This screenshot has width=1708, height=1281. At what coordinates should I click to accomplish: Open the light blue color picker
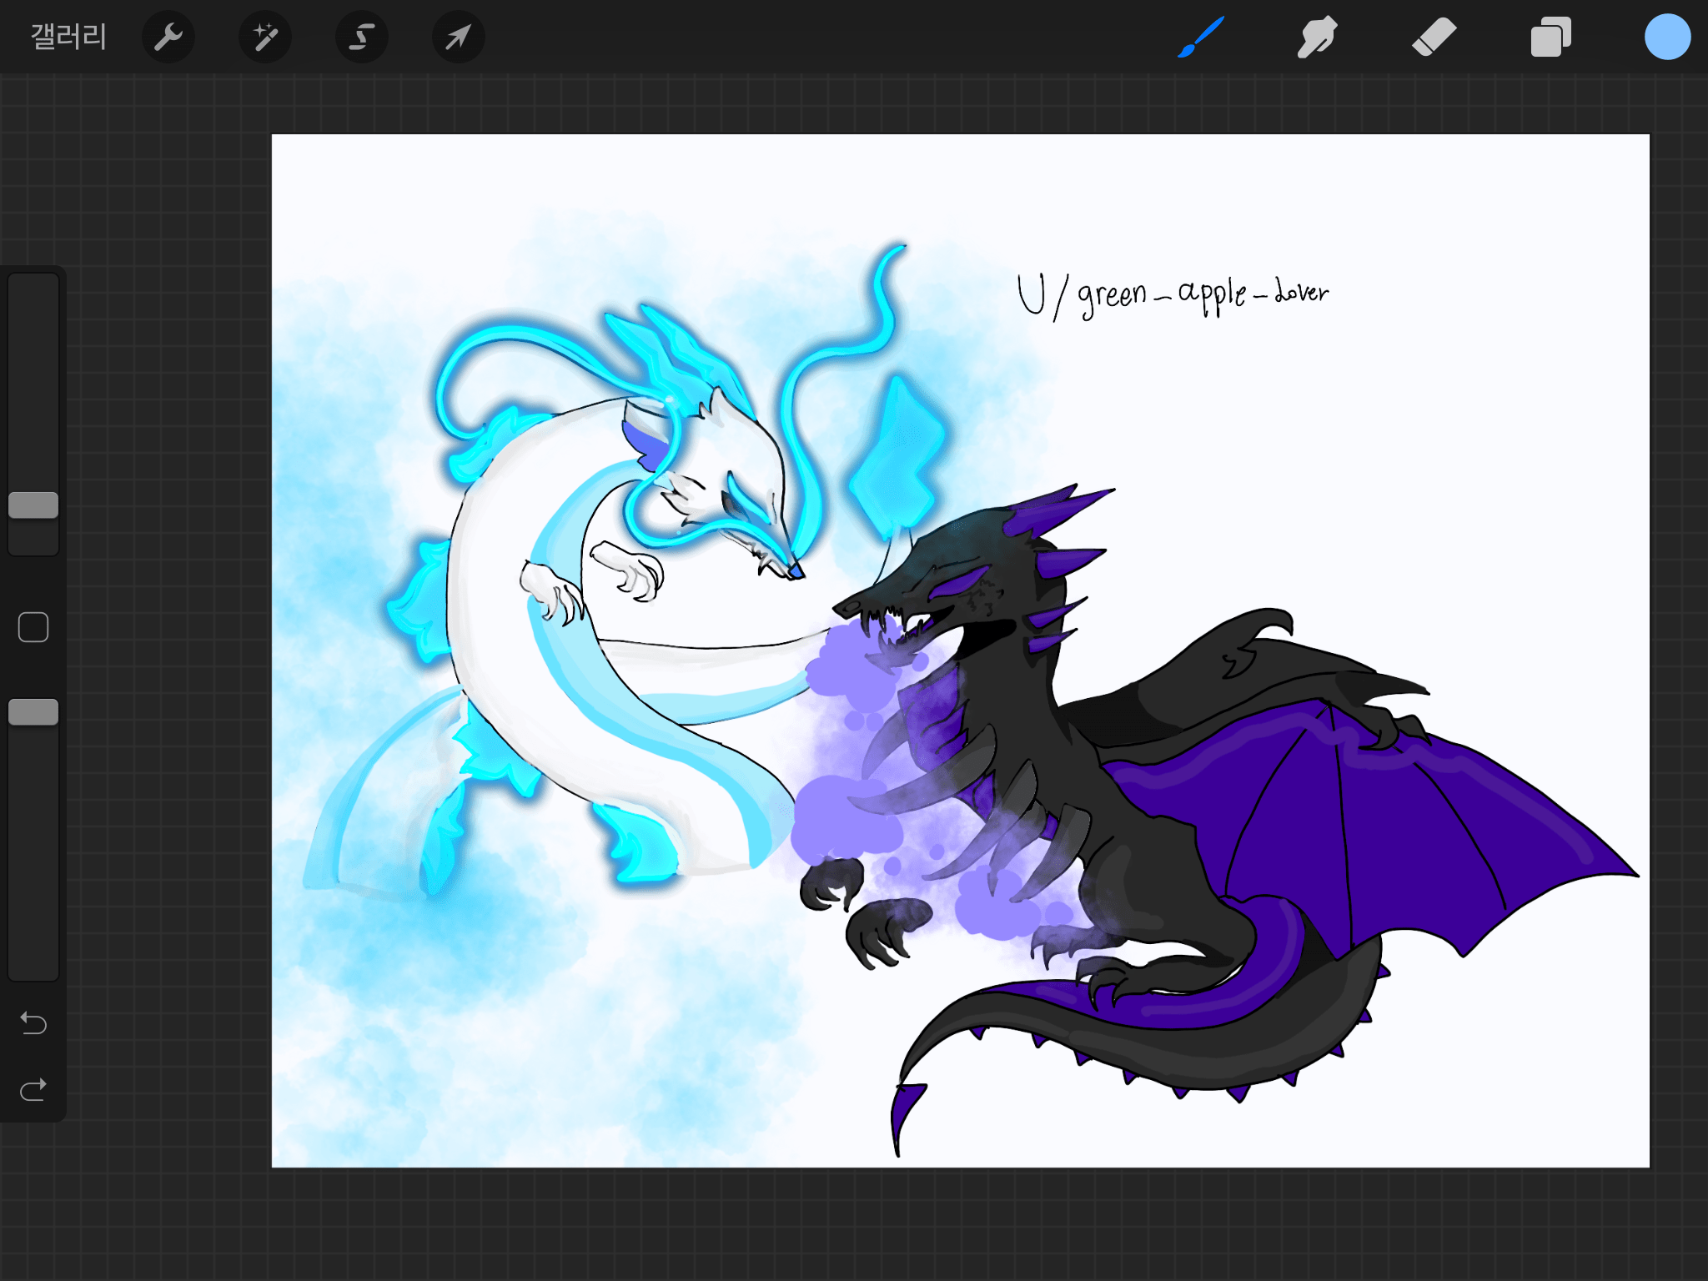pos(1667,37)
